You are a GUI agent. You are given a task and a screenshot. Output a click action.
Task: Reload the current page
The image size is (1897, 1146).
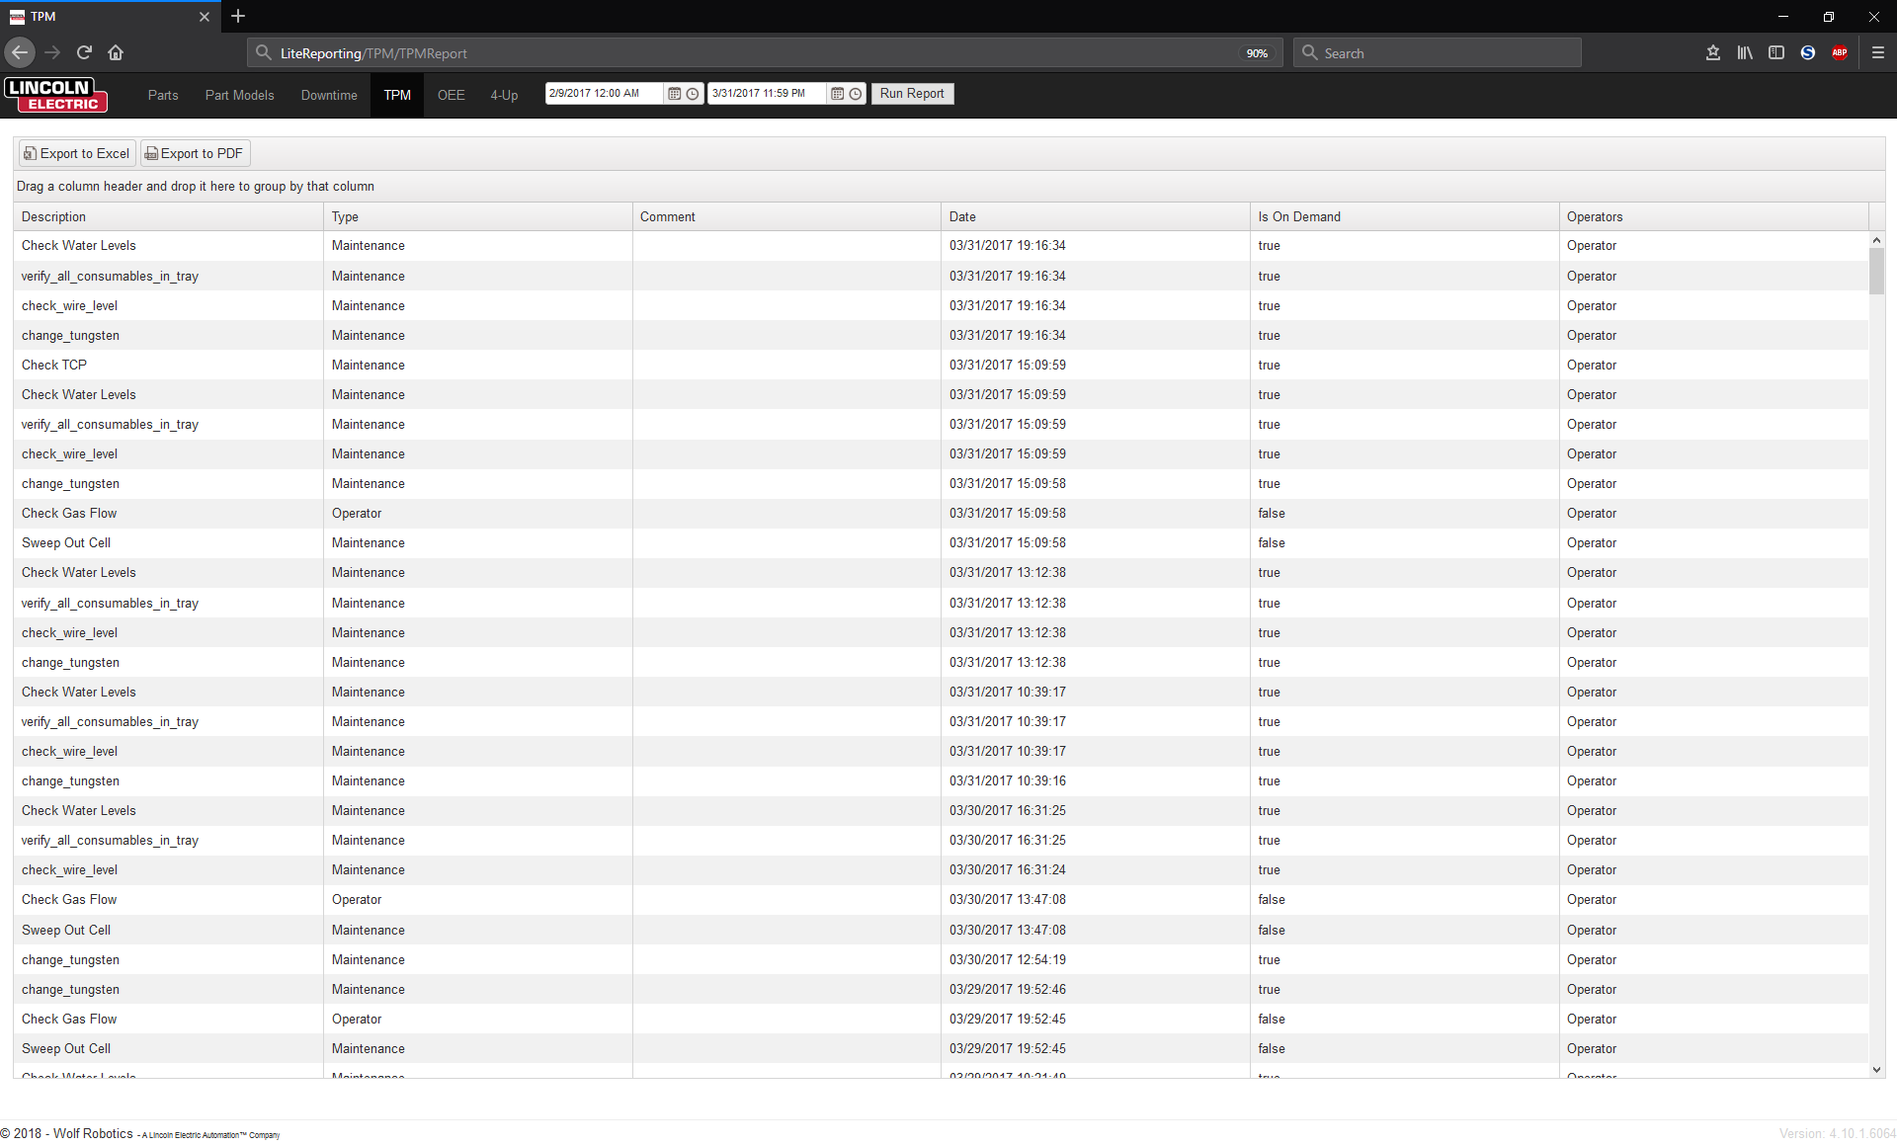pos(84,52)
